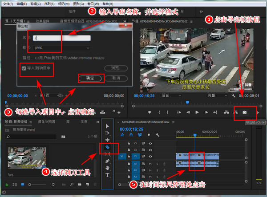The height and width of the screenshot is (197, 267).
Task: Open timeline display settings wrench
Action: point(158,135)
